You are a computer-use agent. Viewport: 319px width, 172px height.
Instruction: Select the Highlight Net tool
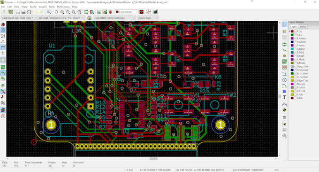(x=284, y=31)
